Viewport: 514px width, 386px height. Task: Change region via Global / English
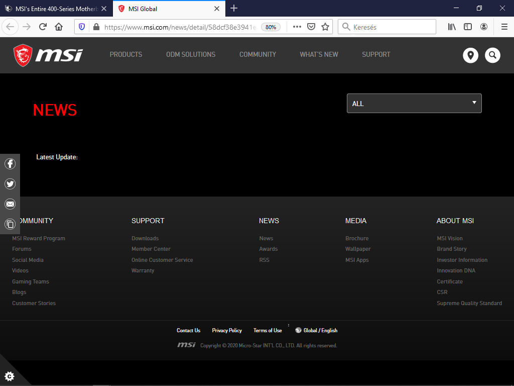click(x=316, y=330)
